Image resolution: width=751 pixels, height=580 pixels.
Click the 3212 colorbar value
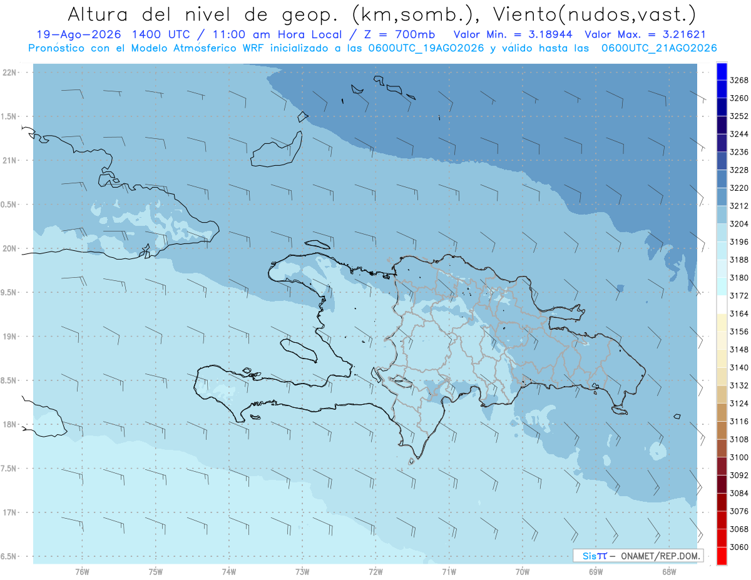(739, 206)
